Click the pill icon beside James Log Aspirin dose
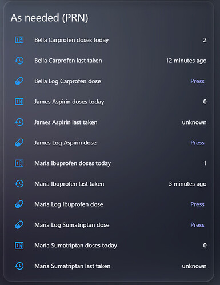 click(x=19, y=143)
